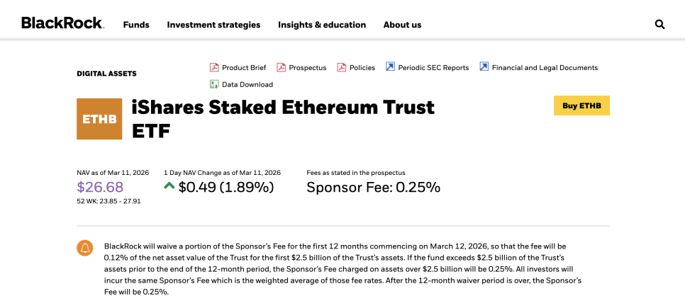Open the Investment strategies menu
This screenshot has width=685, height=308.
pos(213,25)
